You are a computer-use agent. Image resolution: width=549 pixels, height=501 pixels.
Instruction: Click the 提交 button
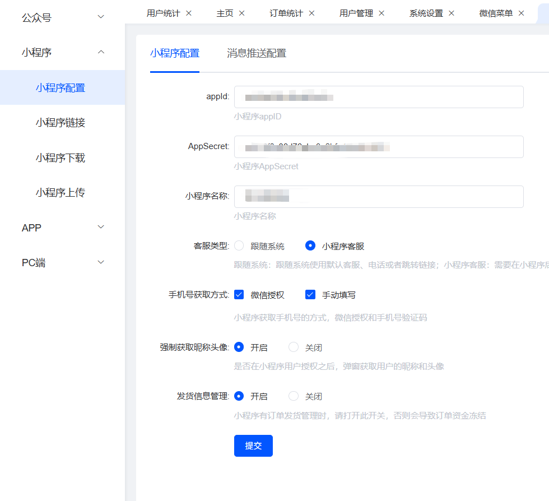point(253,446)
